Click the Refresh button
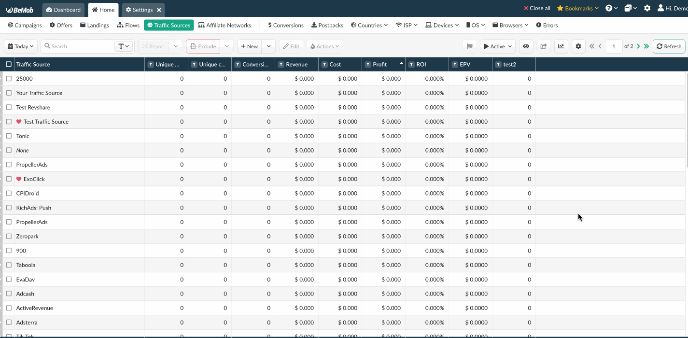 (669, 46)
